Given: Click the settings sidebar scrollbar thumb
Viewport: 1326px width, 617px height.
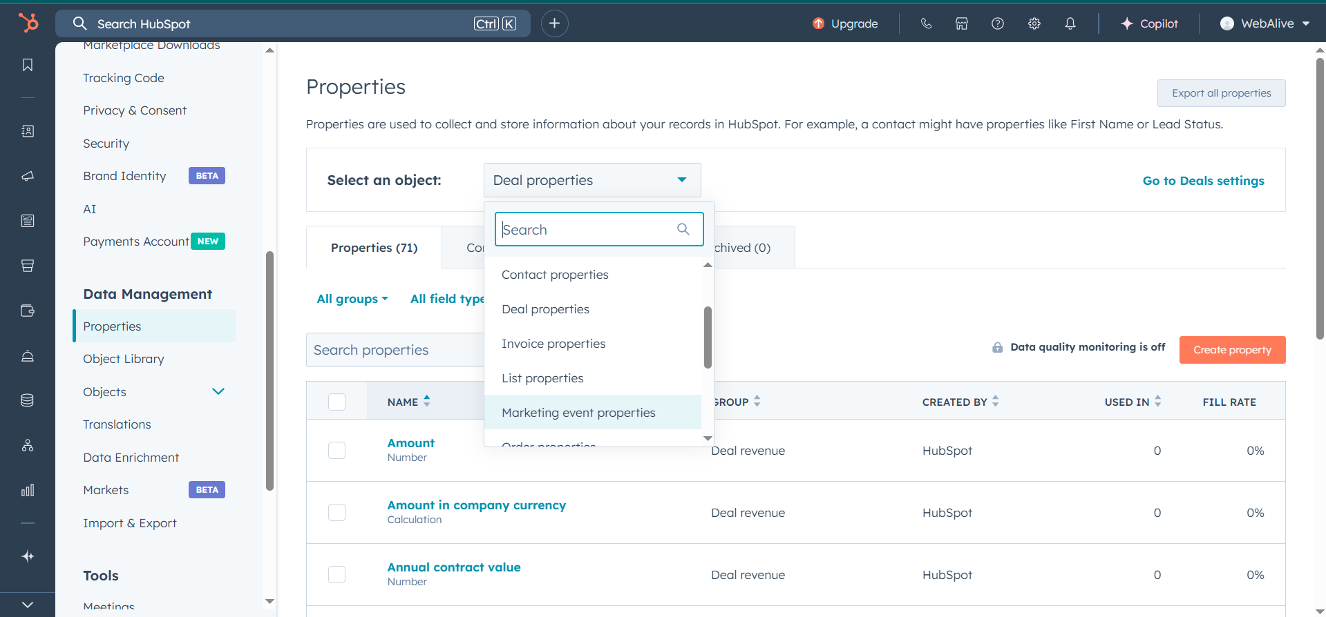Looking at the screenshot, I should pos(269,371).
